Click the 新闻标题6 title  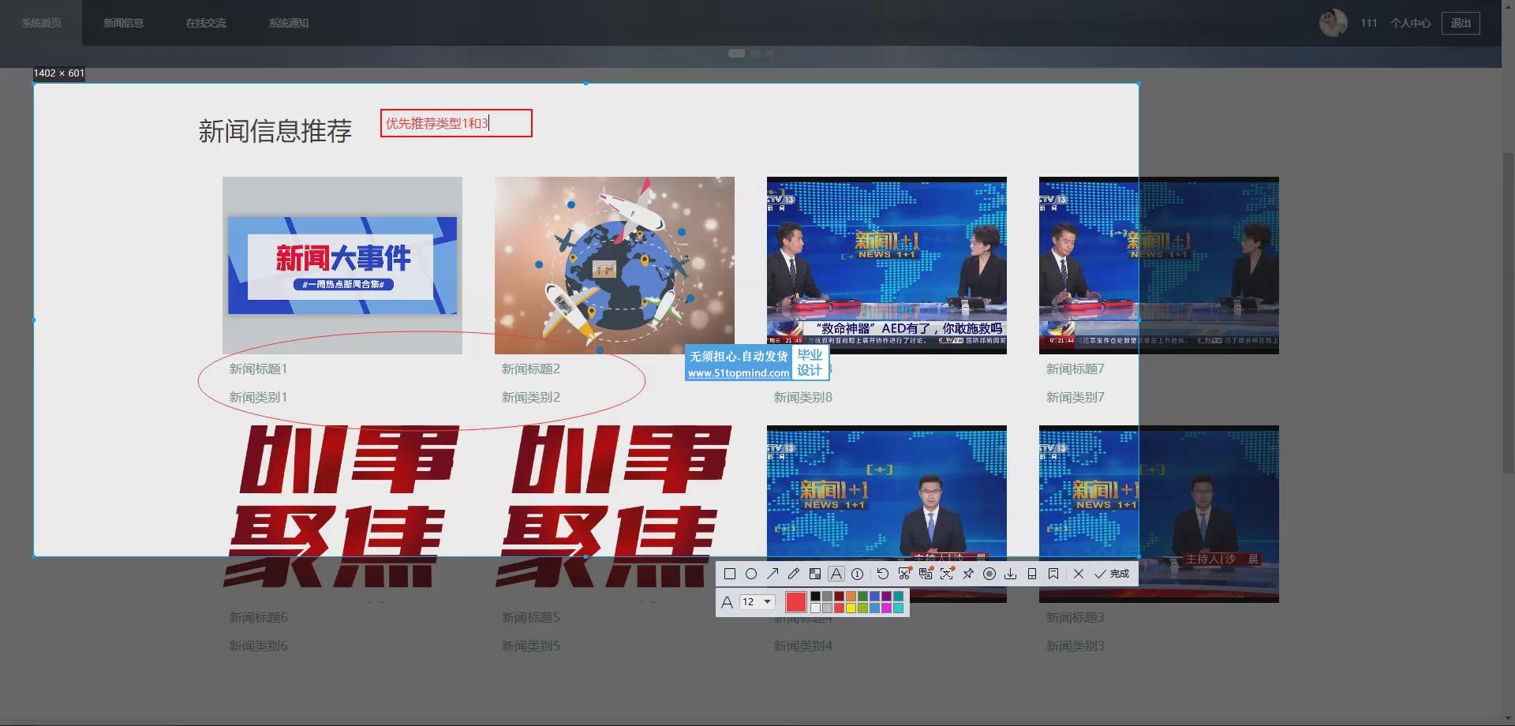258,617
